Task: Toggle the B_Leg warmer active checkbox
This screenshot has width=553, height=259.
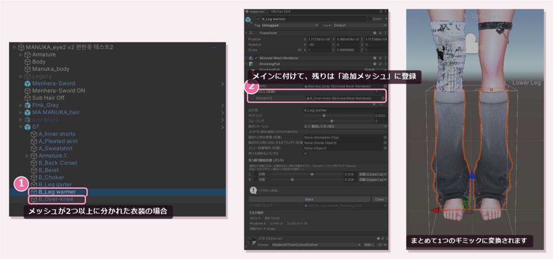Action: [258, 19]
